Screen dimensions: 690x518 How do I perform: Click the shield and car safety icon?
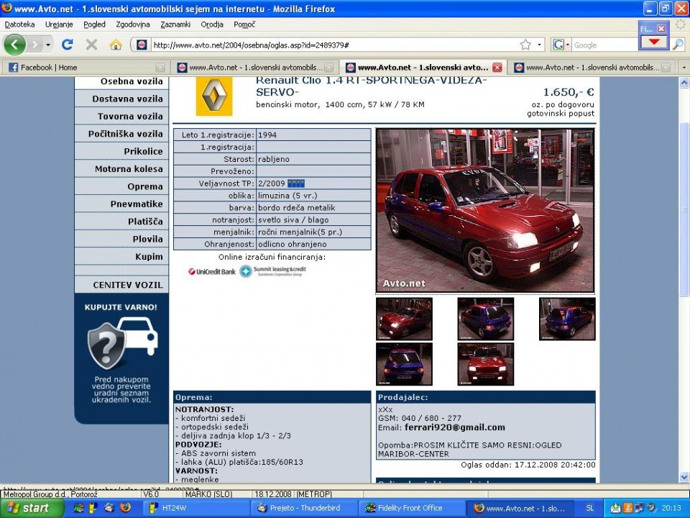[122, 342]
